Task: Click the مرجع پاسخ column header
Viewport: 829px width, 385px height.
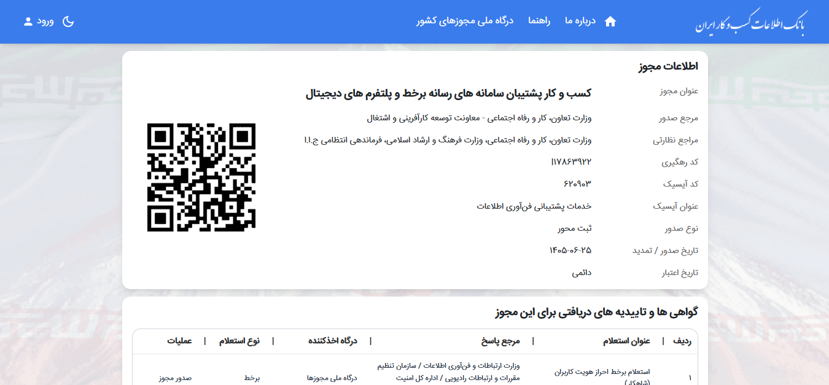Action: pos(500,341)
